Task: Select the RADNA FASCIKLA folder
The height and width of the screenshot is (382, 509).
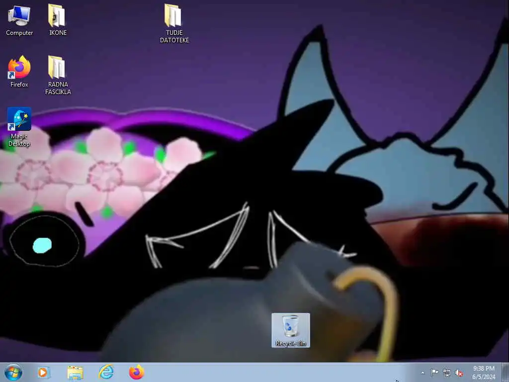Action: [58, 76]
